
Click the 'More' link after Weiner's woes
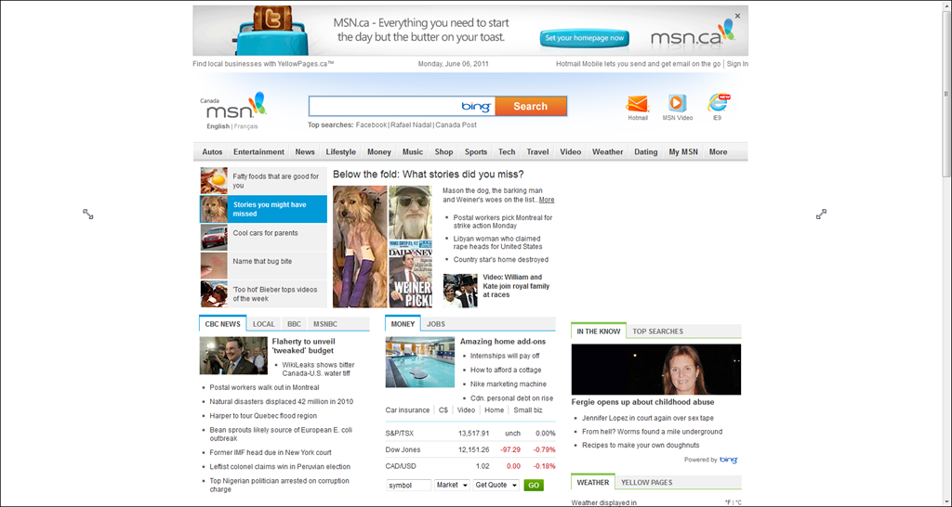point(547,200)
